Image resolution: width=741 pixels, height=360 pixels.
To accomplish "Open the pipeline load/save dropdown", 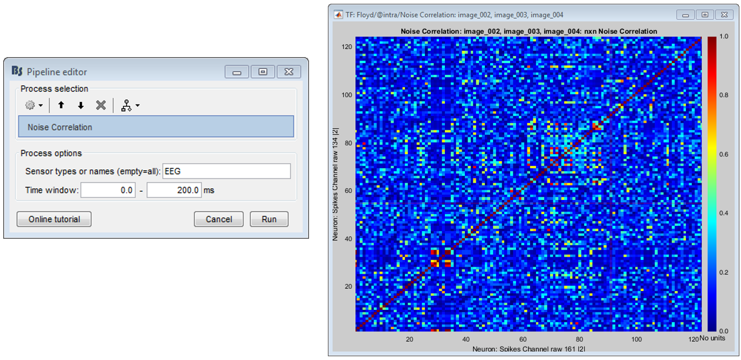I will [x=129, y=106].
